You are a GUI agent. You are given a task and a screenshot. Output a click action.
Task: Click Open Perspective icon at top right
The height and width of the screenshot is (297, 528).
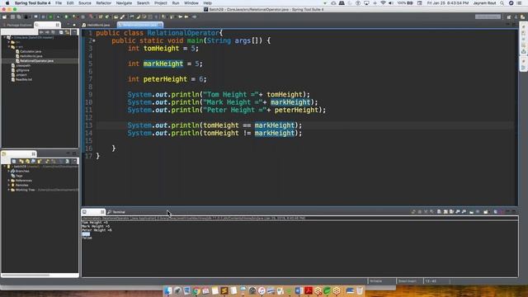tap(509, 16)
